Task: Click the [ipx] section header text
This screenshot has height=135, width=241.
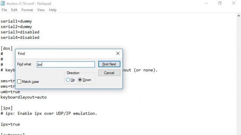Action: (7, 108)
